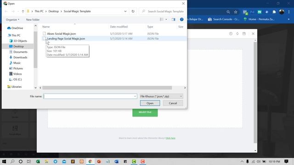Sort files by Type column
The width and height of the screenshot is (294, 165).
pyautogui.click(x=150, y=27)
